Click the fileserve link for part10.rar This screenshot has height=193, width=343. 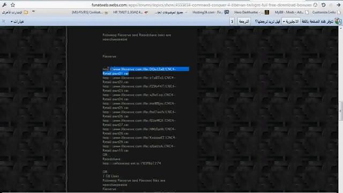pos(139,148)
